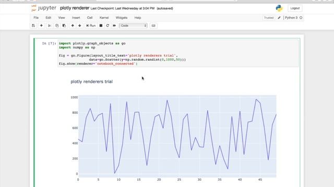Click the Python 3 kernel name

(x=291, y=18)
